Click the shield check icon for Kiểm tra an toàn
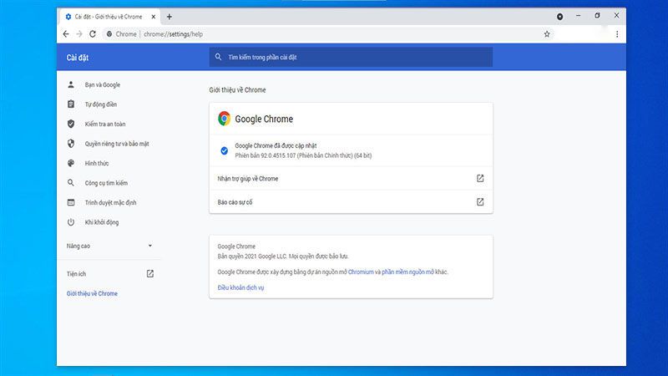 (x=71, y=124)
